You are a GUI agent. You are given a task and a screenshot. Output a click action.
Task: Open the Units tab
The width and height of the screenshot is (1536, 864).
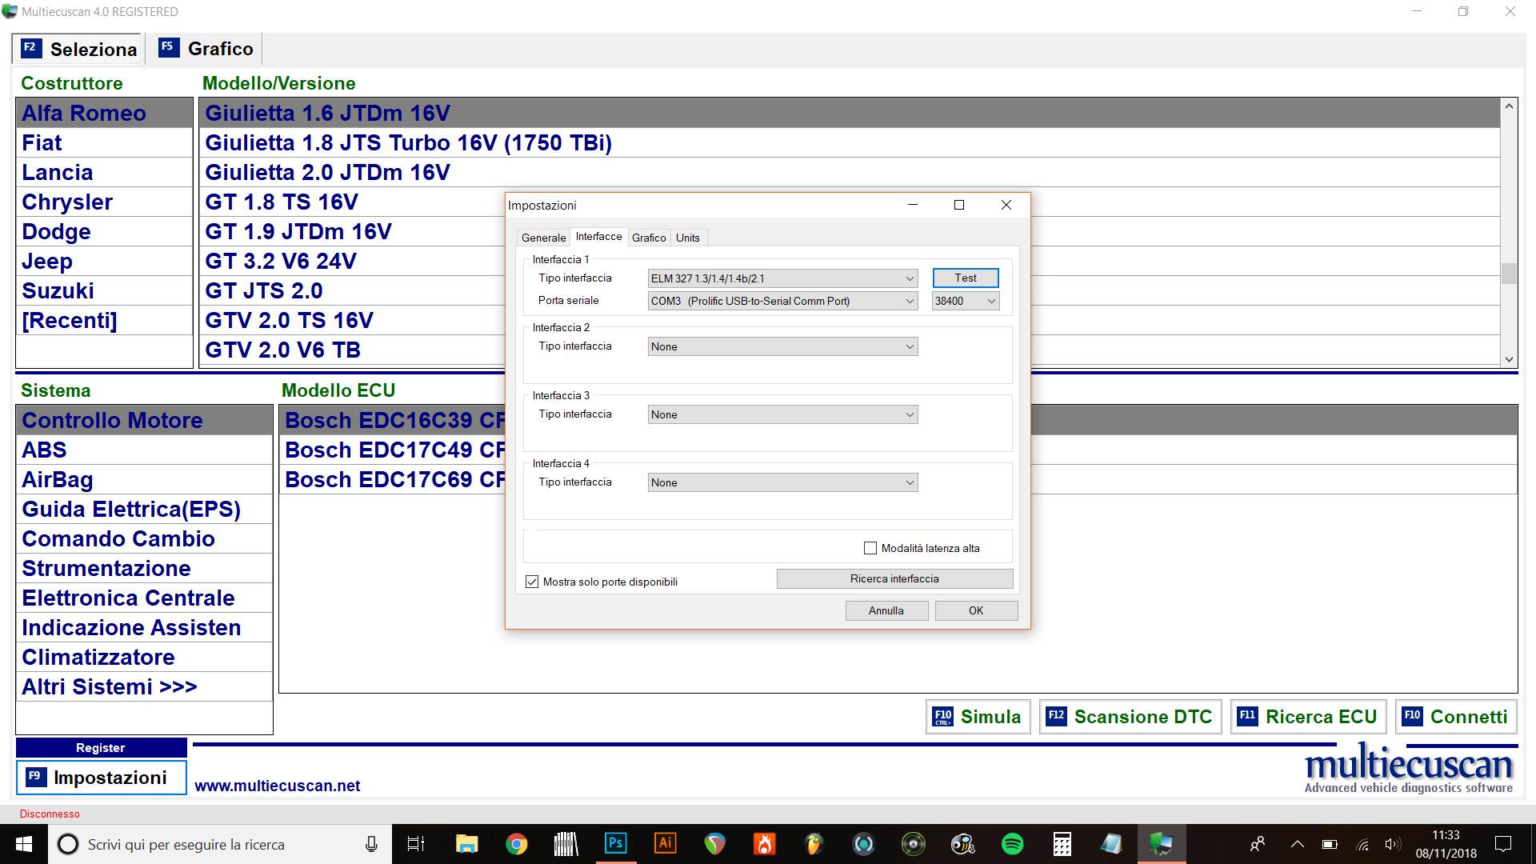(x=687, y=238)
